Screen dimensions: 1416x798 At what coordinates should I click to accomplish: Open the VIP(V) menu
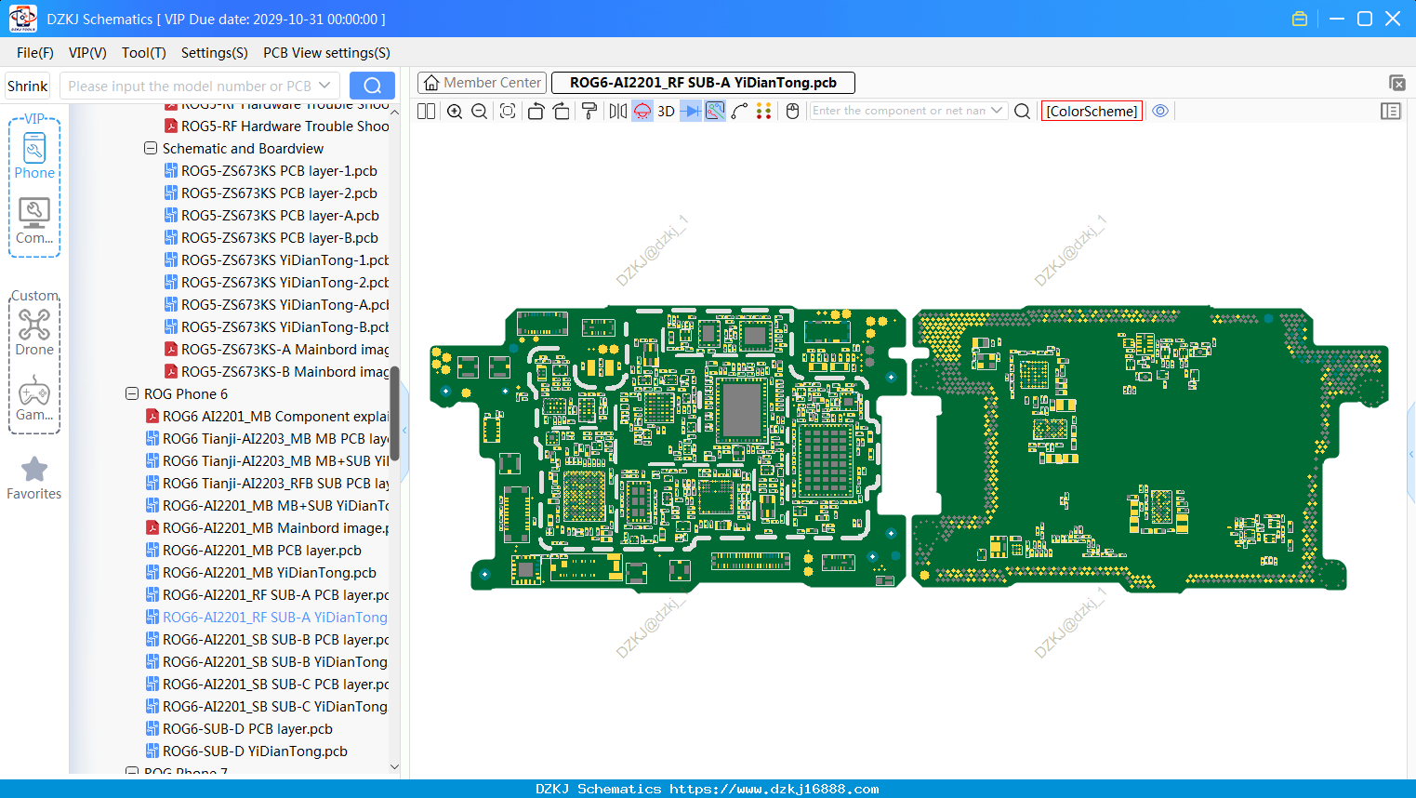tap(87, 53)
